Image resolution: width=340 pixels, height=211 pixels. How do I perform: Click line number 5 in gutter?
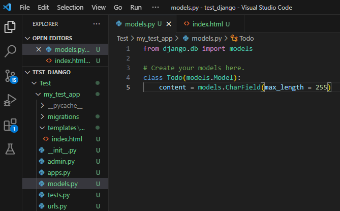tap(128, 87)
